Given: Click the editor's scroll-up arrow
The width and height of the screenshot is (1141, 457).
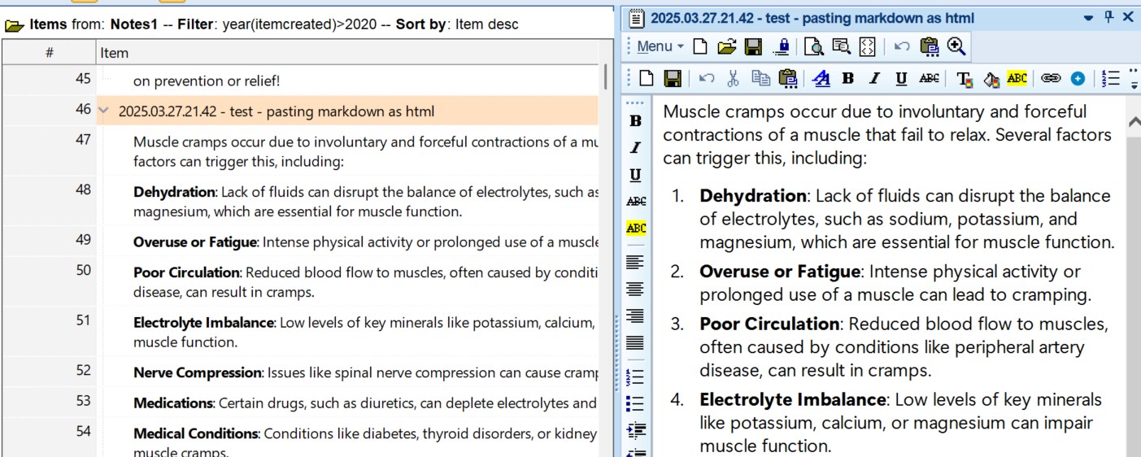Looking at the screenshot, I should (x=1134, y=121).
